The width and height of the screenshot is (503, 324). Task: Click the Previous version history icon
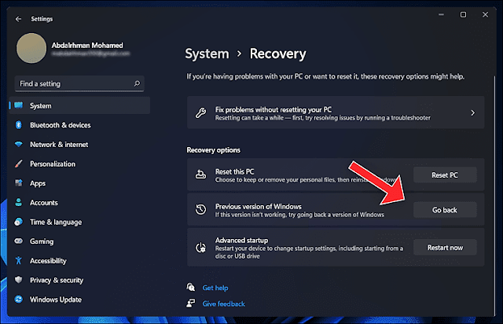point(201,209)
